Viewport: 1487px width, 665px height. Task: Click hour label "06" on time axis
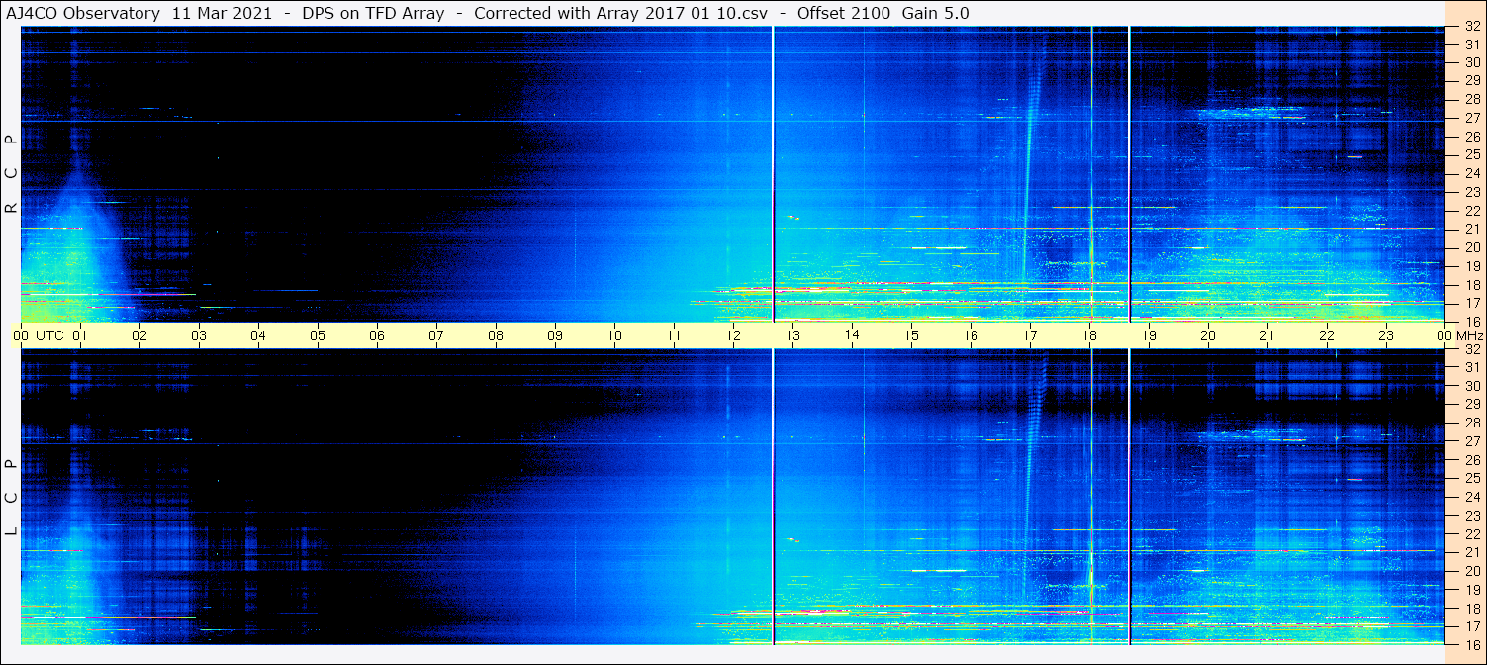tap(377, 335)
